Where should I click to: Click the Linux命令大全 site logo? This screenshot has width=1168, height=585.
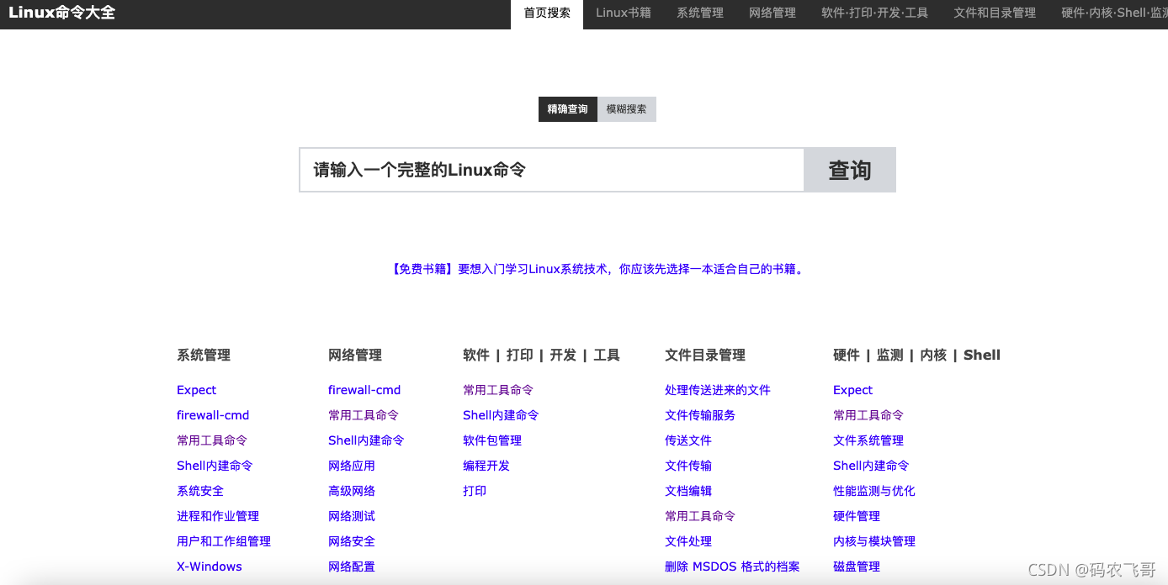[61, 13]
